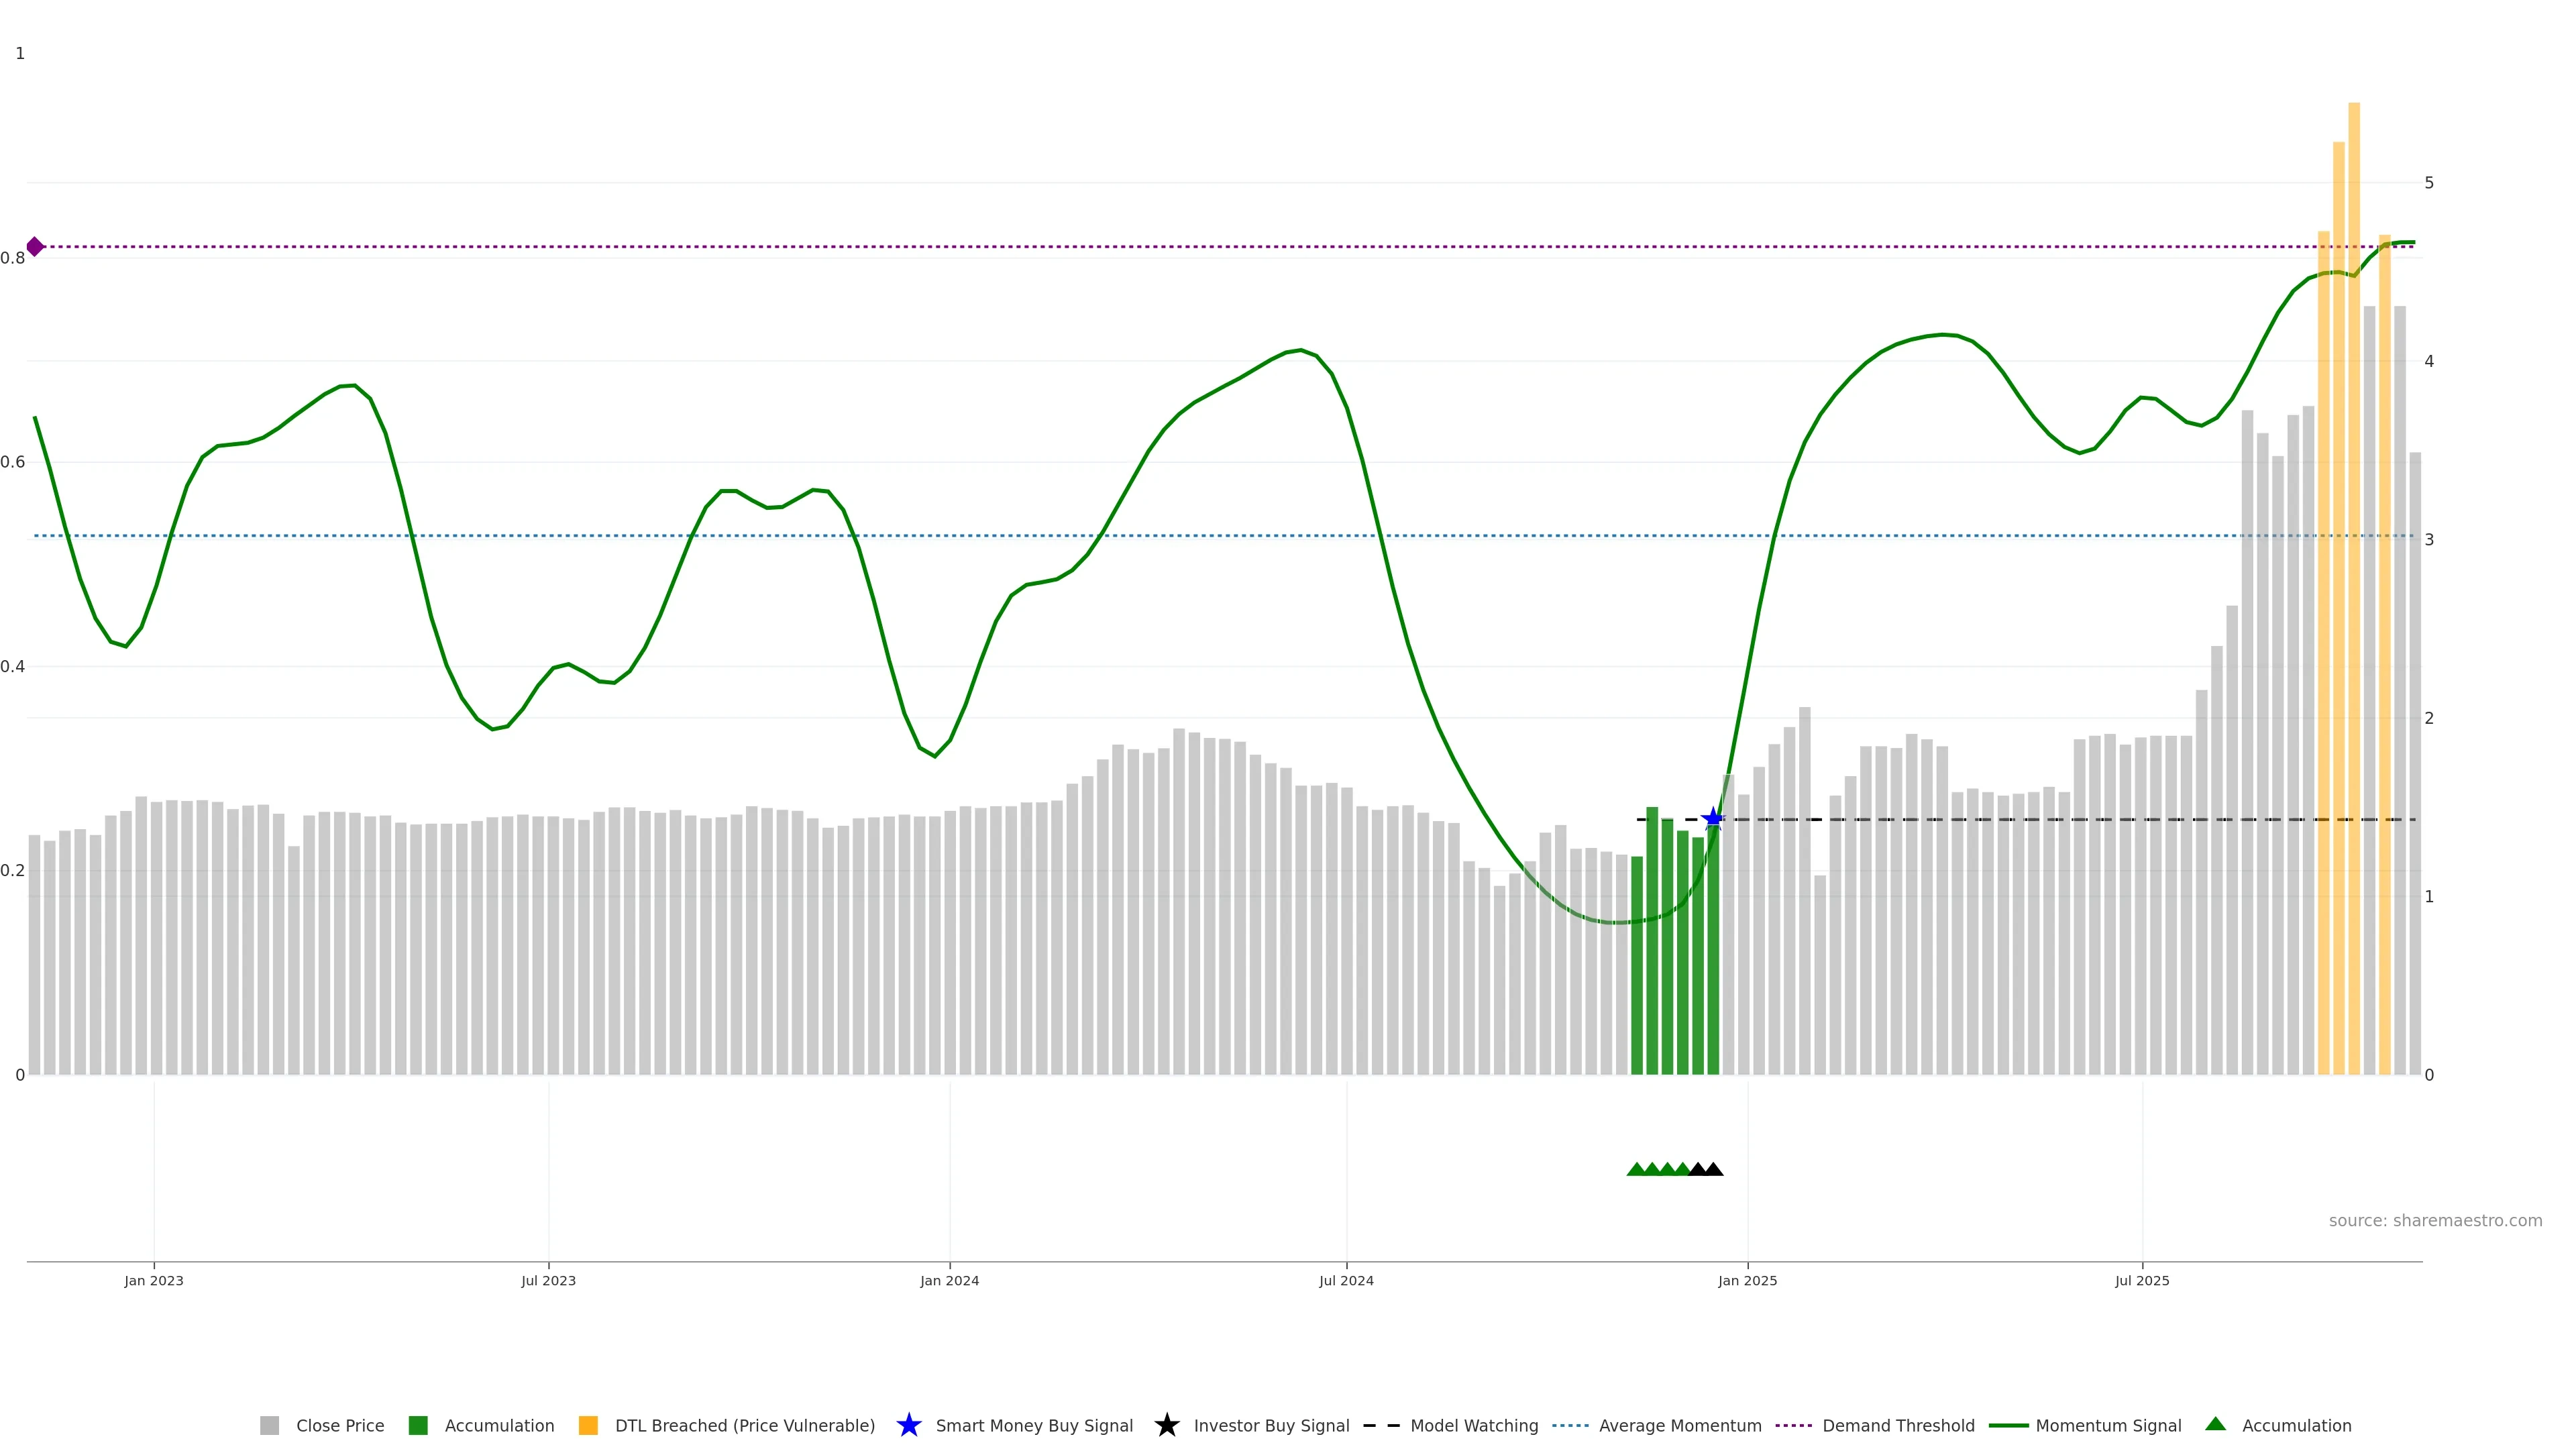Click Momentum Signal green line legend icon
The image size is (2576, 1449).
point(2008,1425)
